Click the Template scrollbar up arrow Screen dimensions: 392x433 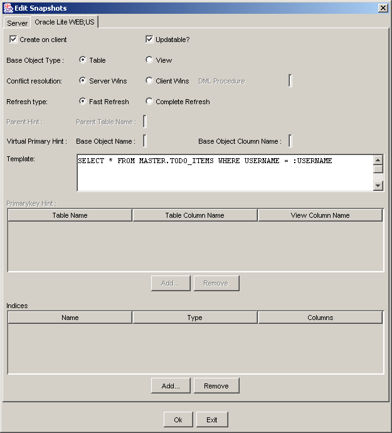(x=378, y=160)
